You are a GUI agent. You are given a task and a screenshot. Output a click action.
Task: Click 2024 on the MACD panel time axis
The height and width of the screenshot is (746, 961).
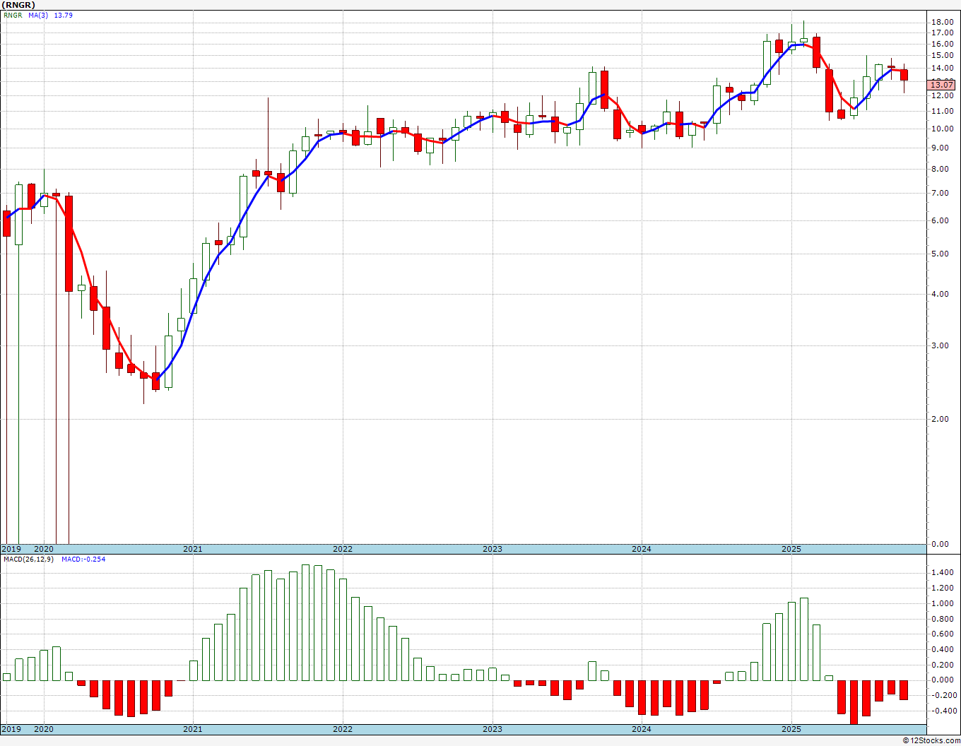(642, 729)
